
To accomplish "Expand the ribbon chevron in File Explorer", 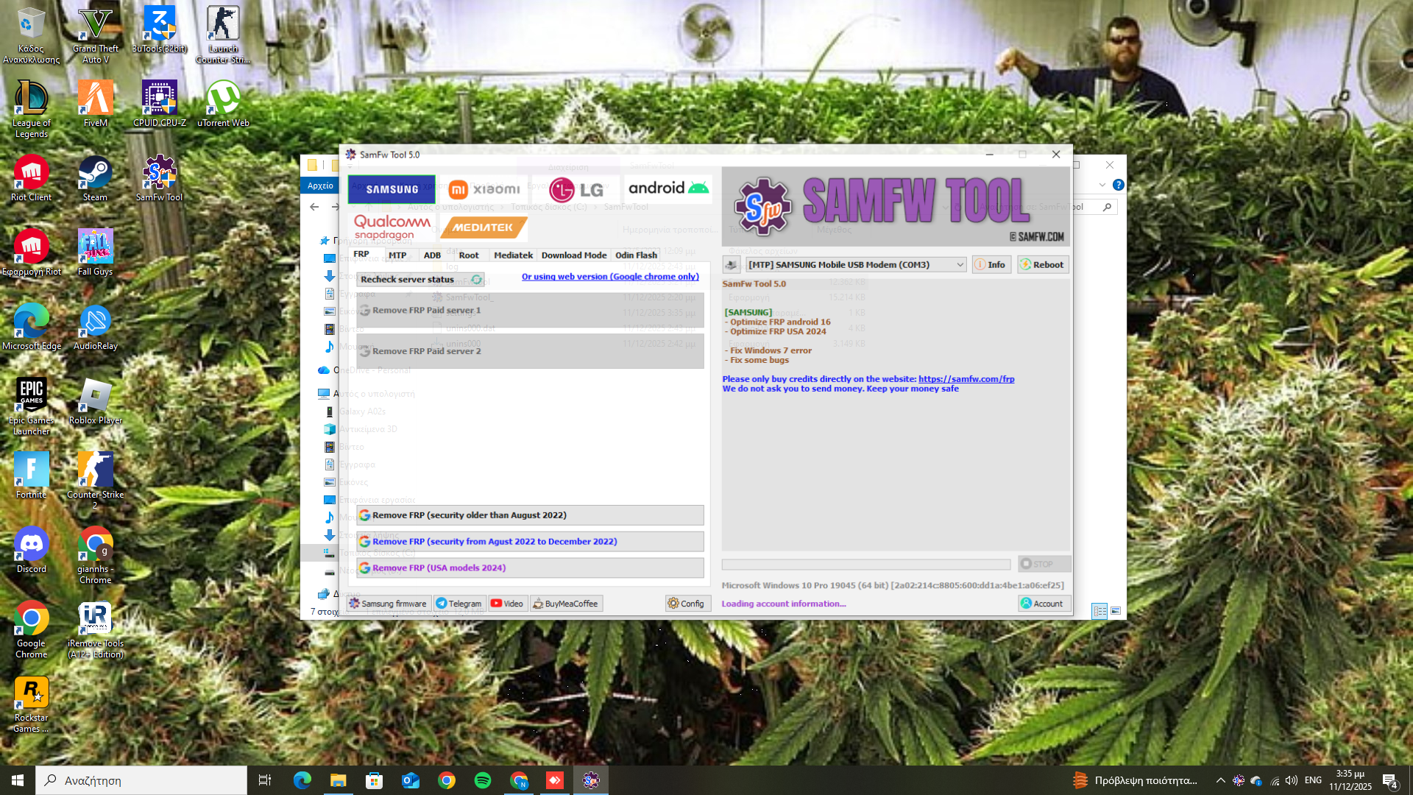I will (1102, 185).
